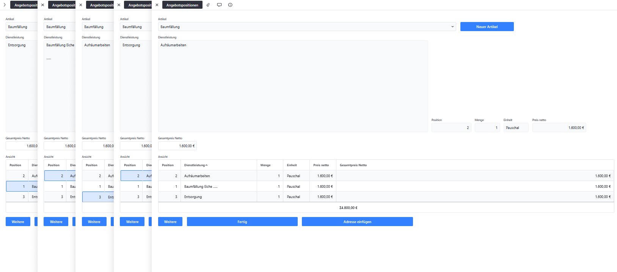This screenshot has height=272, width=617.
Task: Click the Adresse einfügen button
Action: (357, 222)
